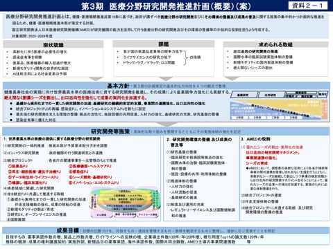Click red text '⑧イノベーション・エコシステムPJ'

[x=94, y=183]
